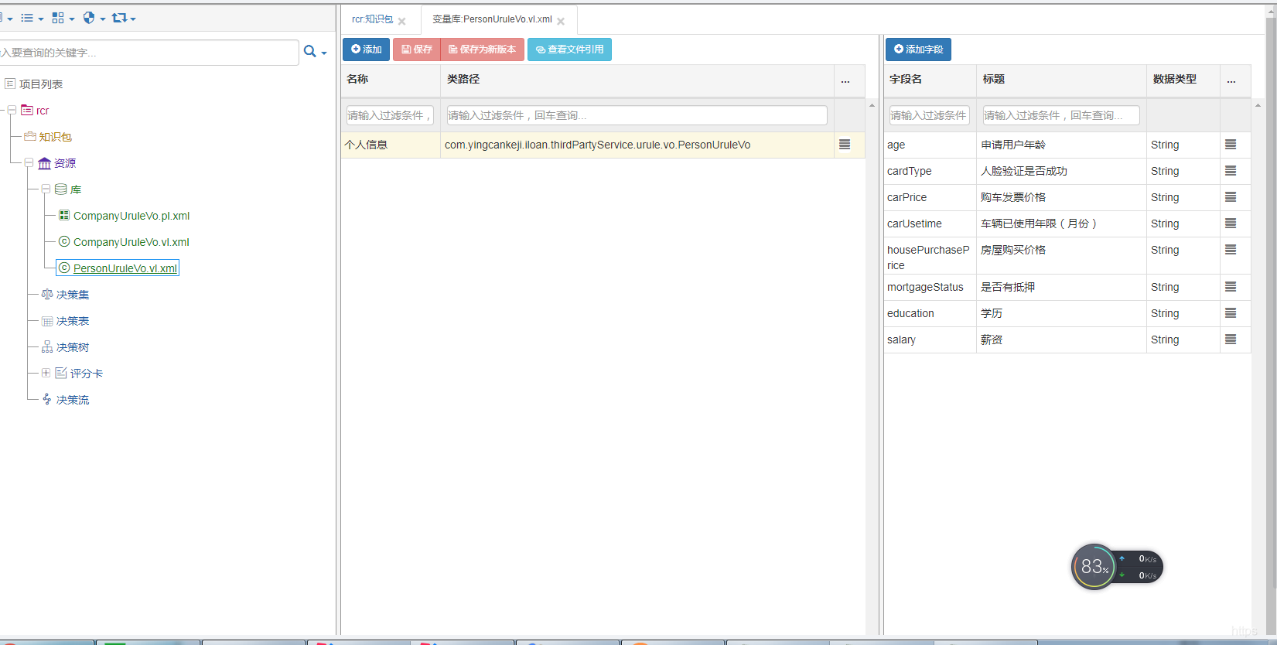Viewport: 1277px width, 645px height.
Task: Click the 房屋购买价格 title cell
Action: point(1061,256)
